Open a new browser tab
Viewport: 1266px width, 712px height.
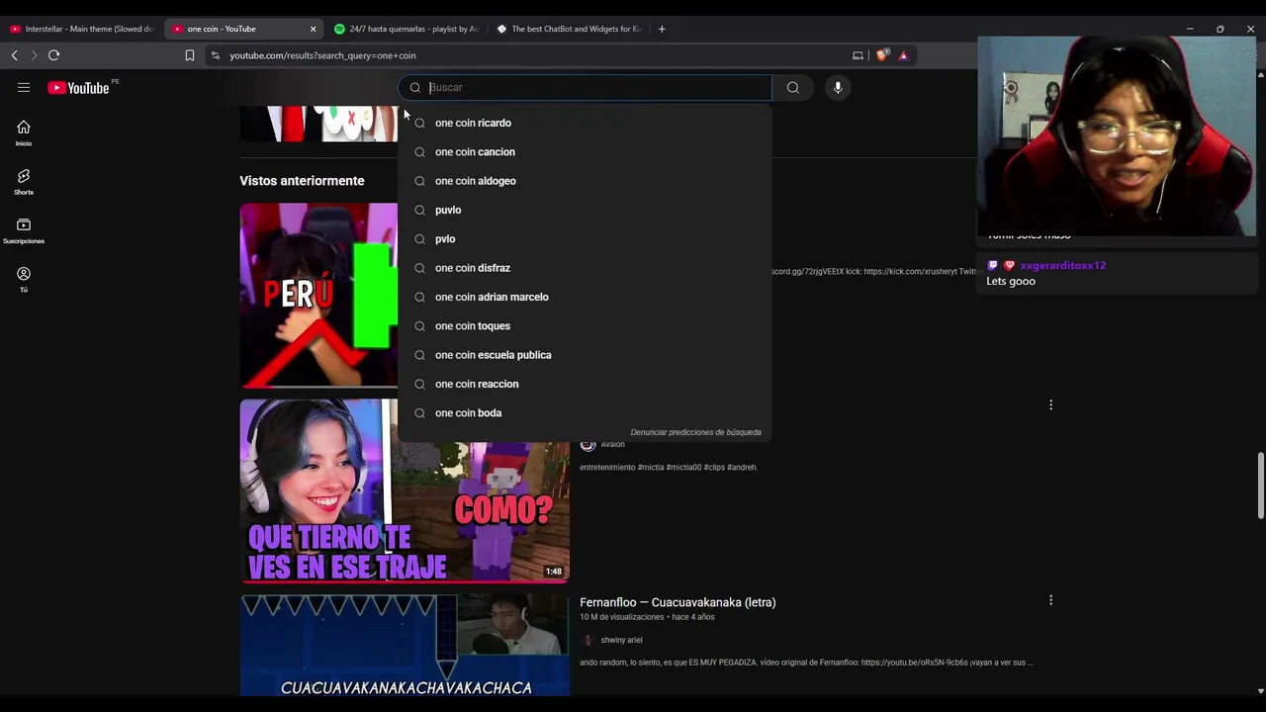click(662, 29)
